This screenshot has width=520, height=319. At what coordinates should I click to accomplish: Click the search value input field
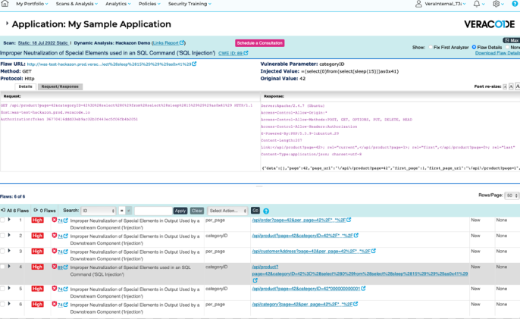click(x=153, y=211)
